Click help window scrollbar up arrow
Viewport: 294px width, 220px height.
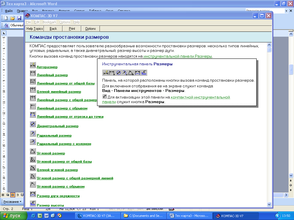click(269, 45)
